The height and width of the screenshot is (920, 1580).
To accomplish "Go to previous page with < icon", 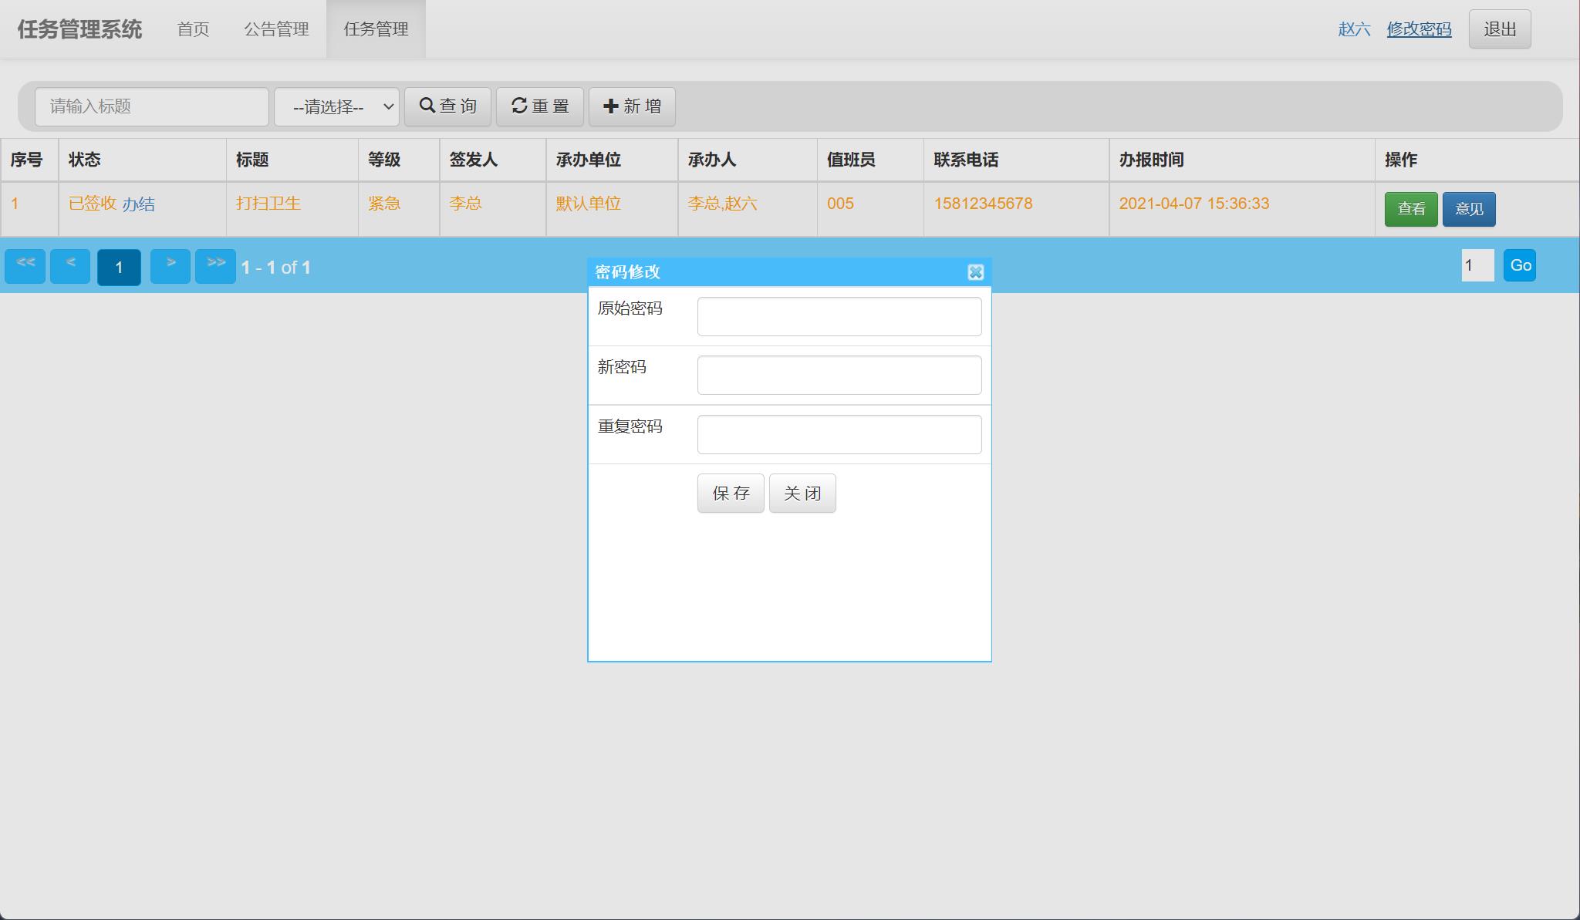I will 70,265.
